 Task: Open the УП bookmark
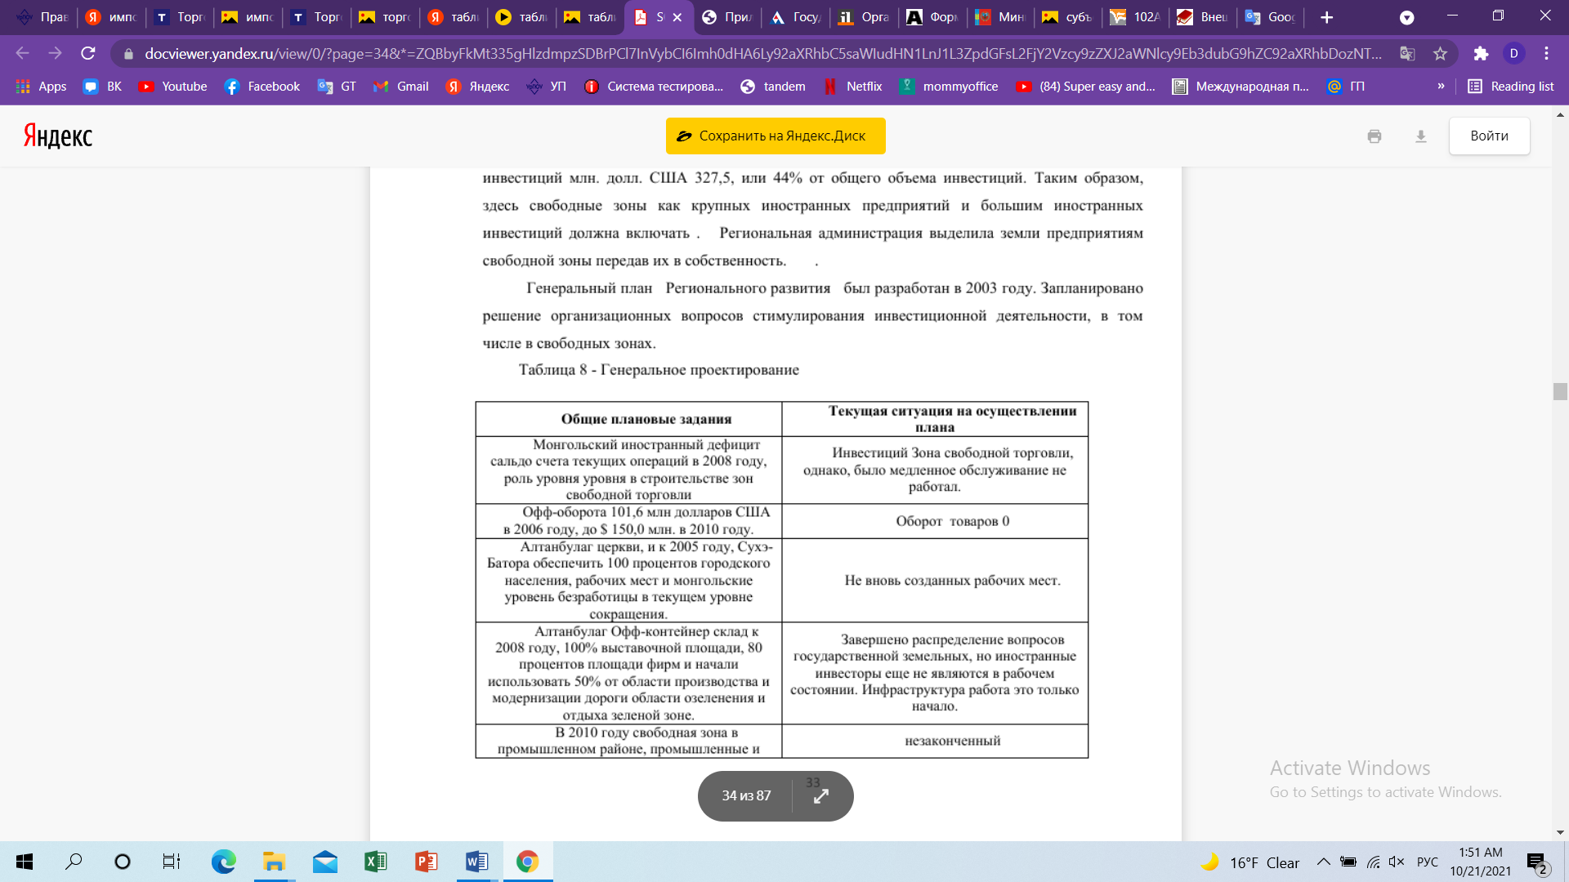click(x=546, y=87)
